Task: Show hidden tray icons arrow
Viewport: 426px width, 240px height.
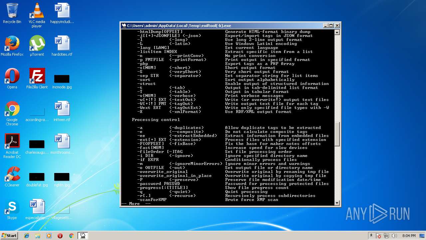Action: click(x=371, y=236)
